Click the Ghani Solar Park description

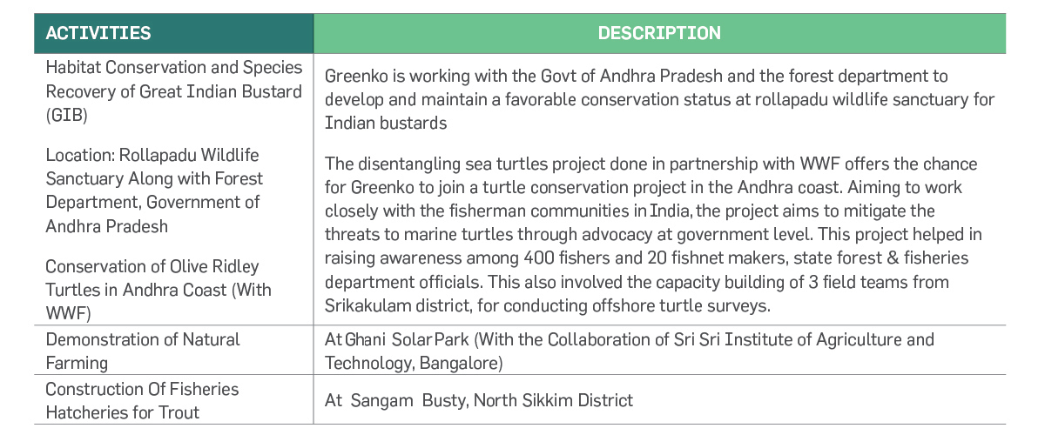tap(629, 351)
